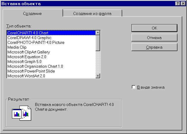The image size is (187, 134).
Task: Select Microsoft Equation 2.0 entry
Action: click(x=27, y=57)
